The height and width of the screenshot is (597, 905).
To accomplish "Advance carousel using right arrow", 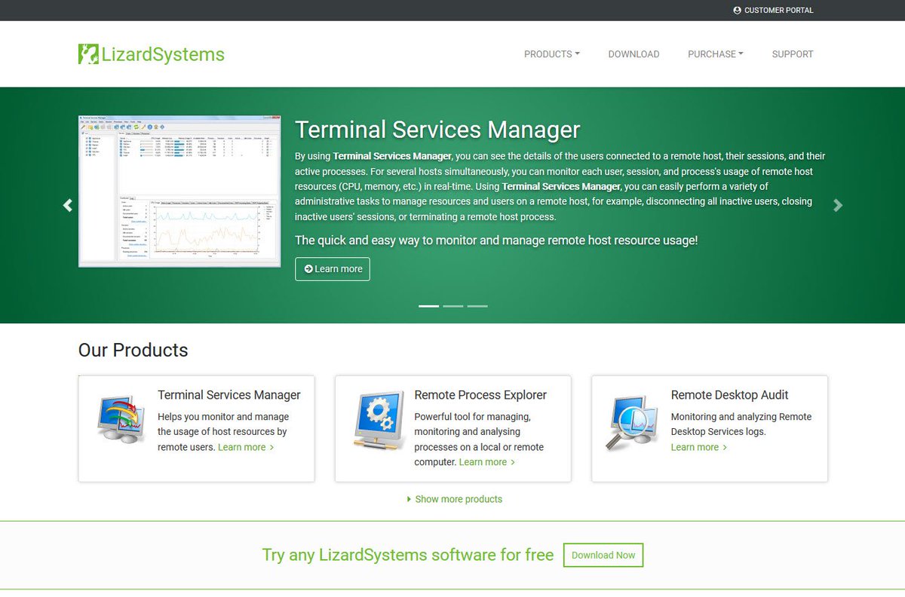I will point(838,205).
